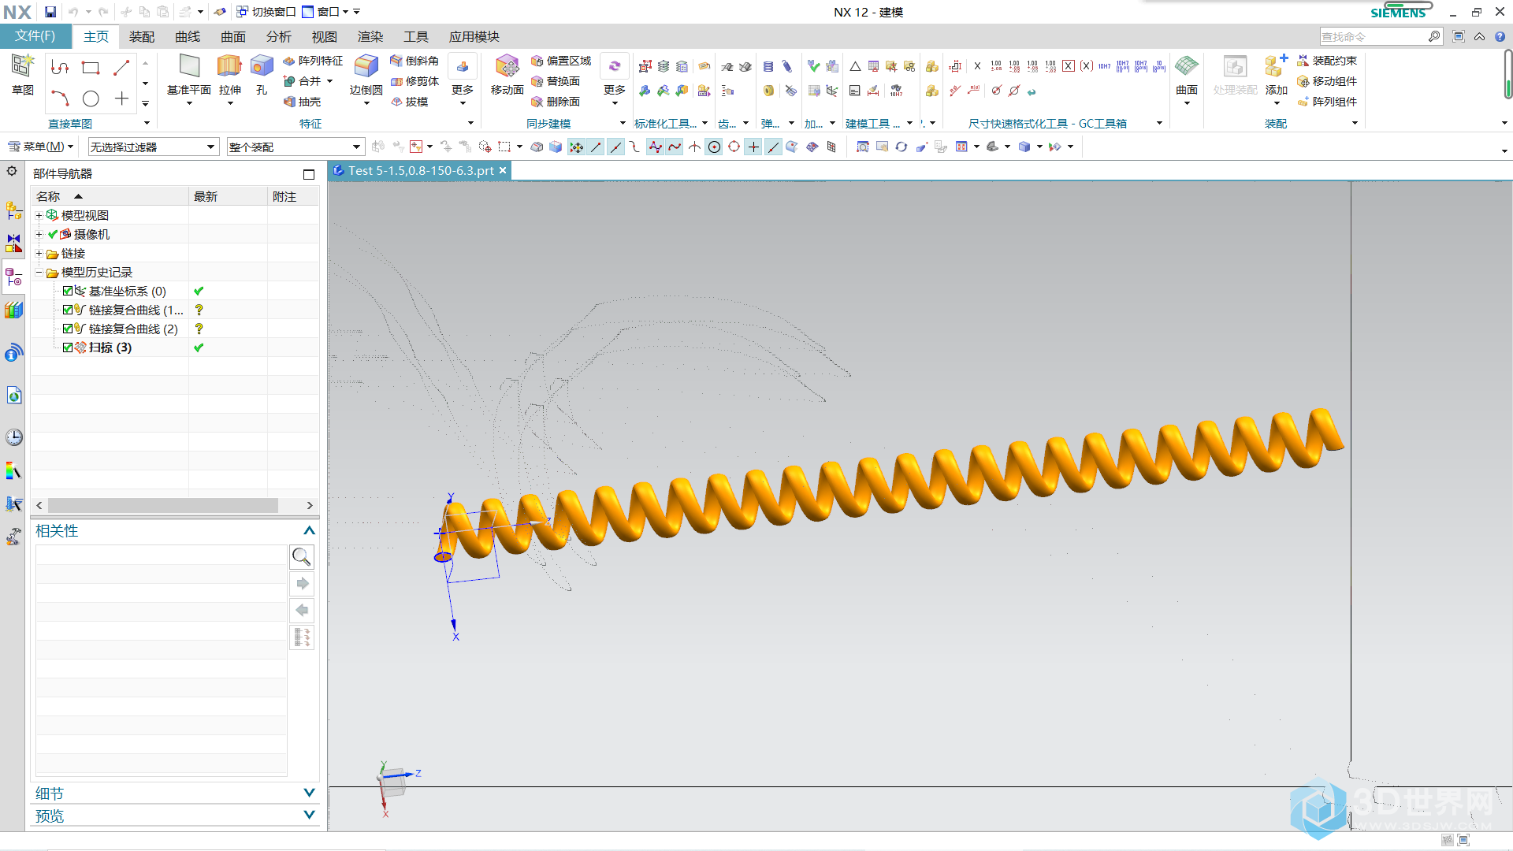Screen dimensions: 1513x851
Task: Click the Edge Blend (边倒圆) tool
Action: point(366,75)
